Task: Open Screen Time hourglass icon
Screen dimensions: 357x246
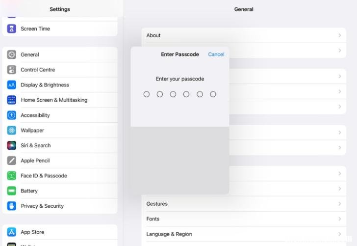Action: pos(12,29)
